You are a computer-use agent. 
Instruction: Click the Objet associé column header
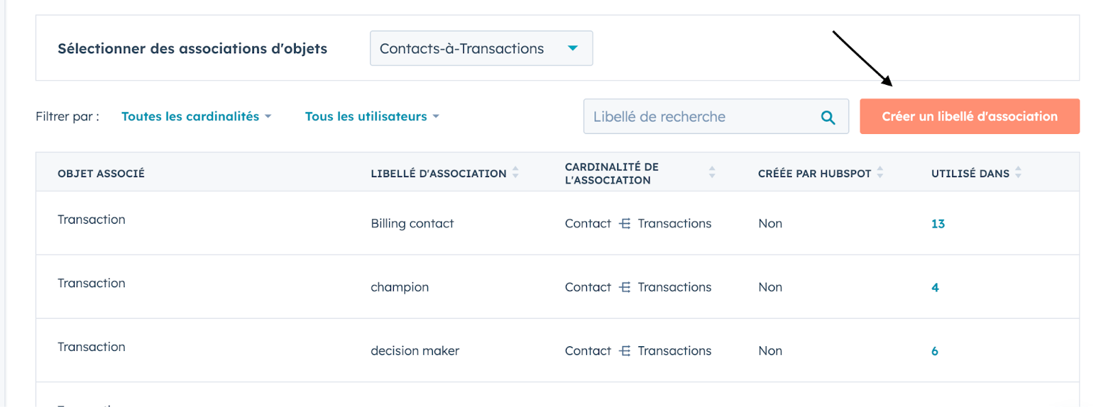pos(101,174)
